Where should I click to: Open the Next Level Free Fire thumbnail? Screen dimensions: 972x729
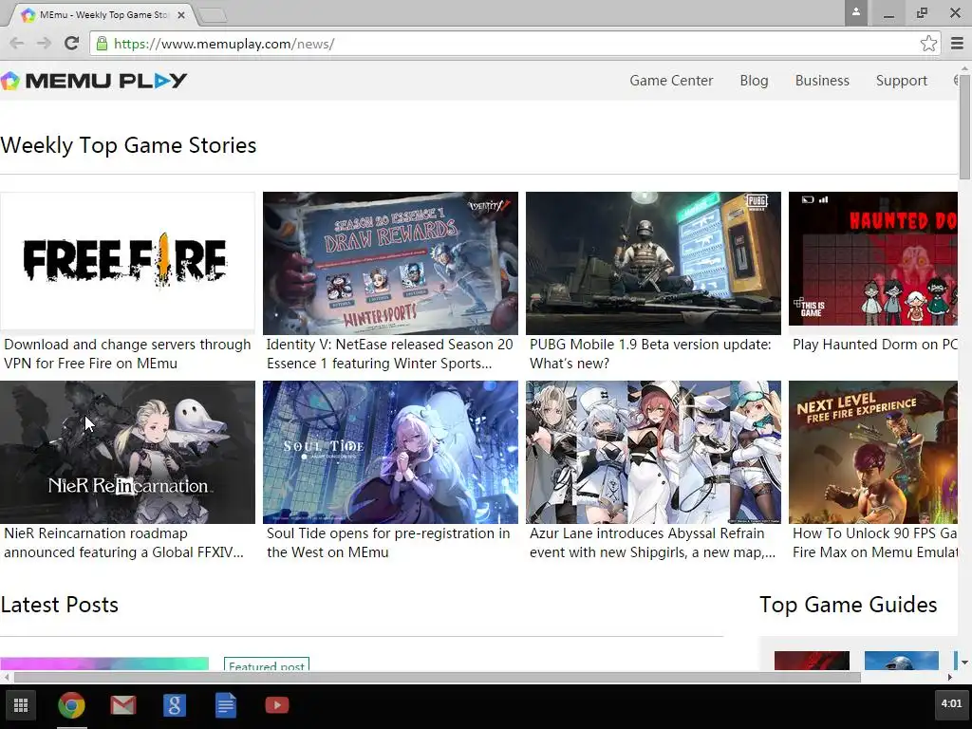click(873, 453)
